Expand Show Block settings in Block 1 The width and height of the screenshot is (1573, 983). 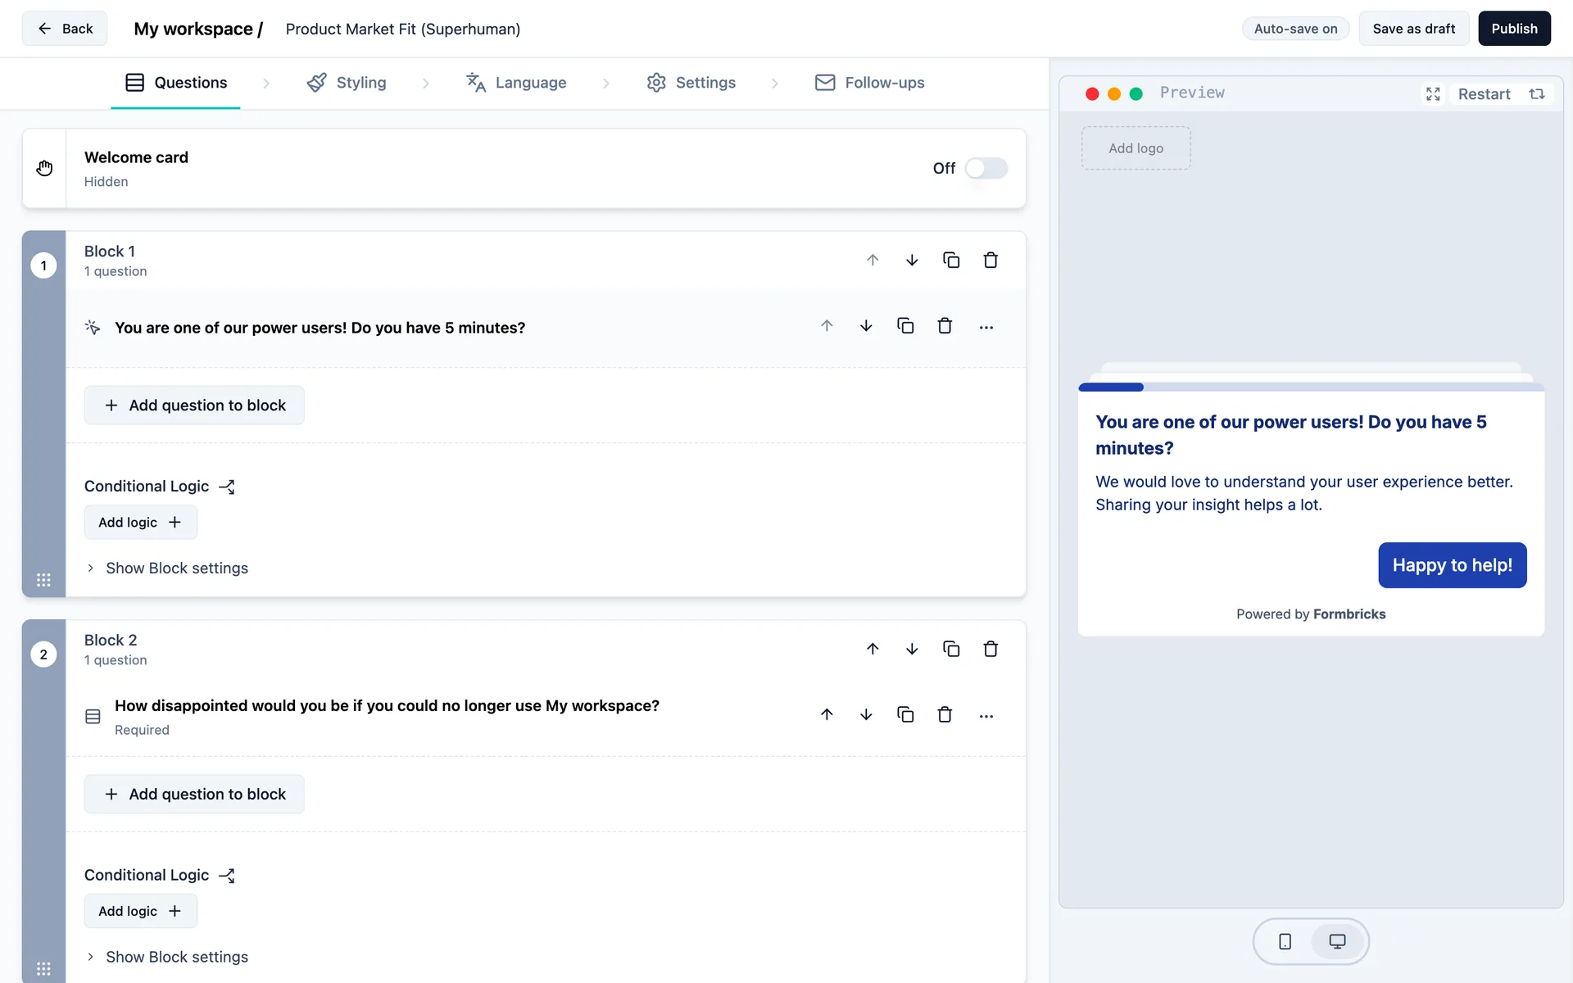[x=167, y=568]
